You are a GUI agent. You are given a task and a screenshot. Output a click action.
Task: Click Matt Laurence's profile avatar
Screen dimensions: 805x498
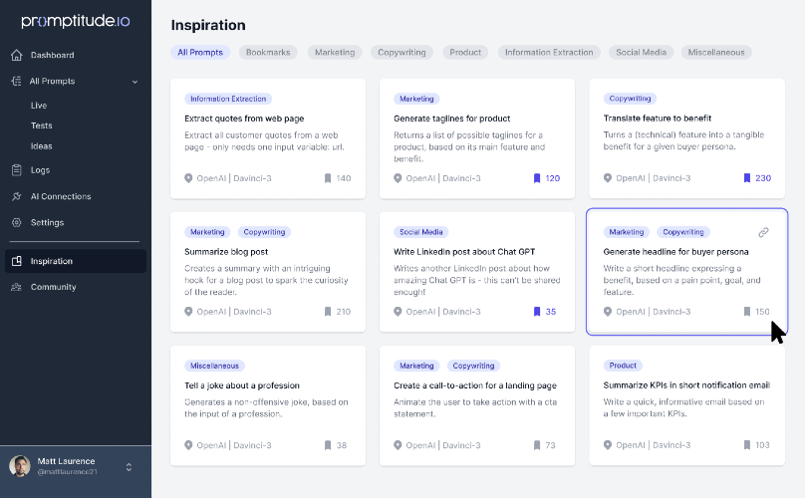(x=20, y=466)
